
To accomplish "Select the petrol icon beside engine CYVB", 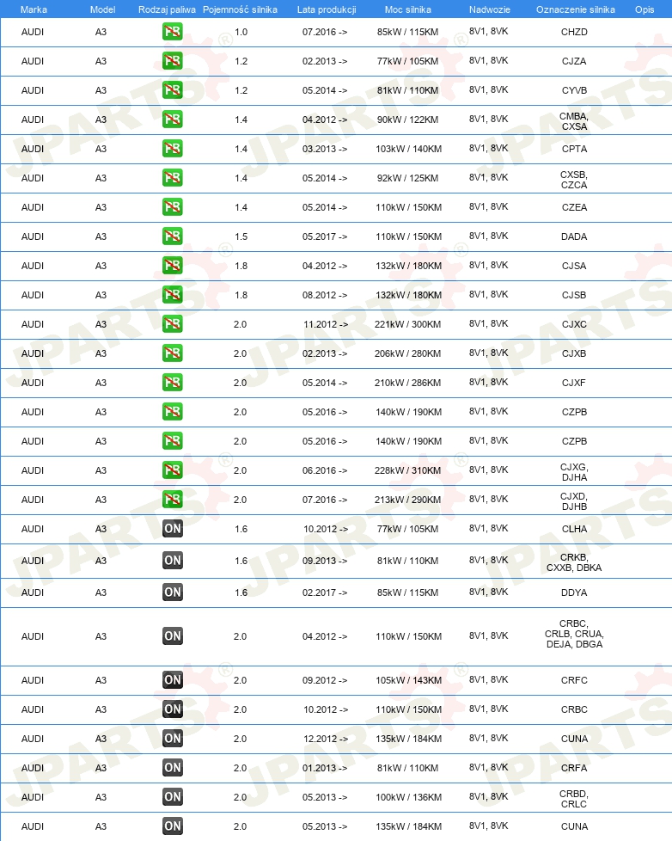I will pos(172,90).
